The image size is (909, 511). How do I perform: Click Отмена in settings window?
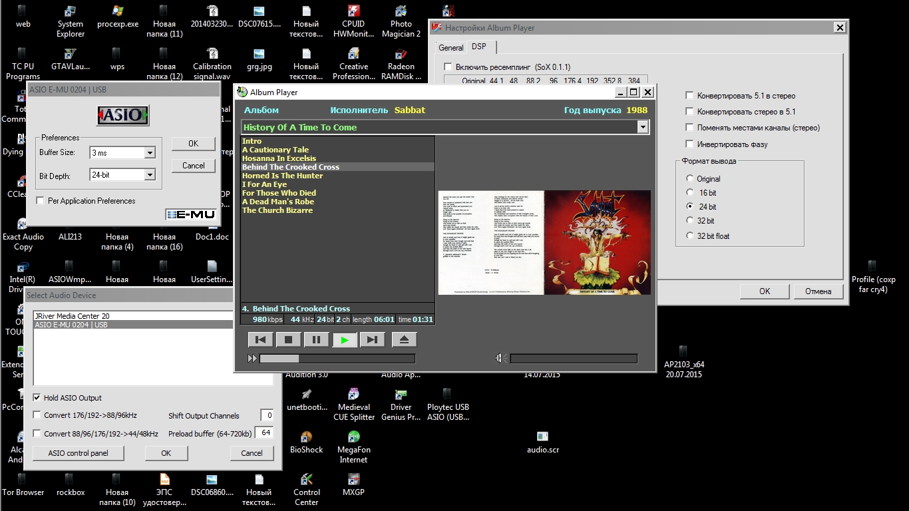tap(818, 291)
